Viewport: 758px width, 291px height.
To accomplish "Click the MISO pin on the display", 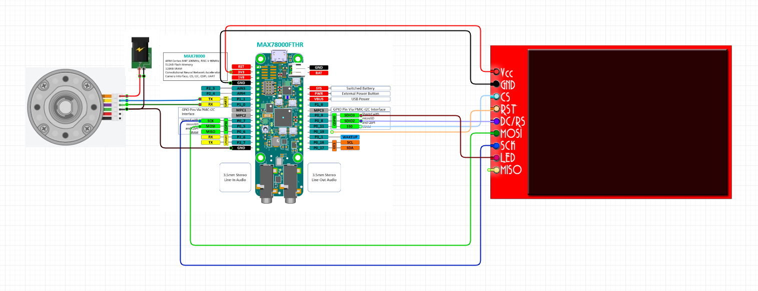I will [x=496, y=170].
